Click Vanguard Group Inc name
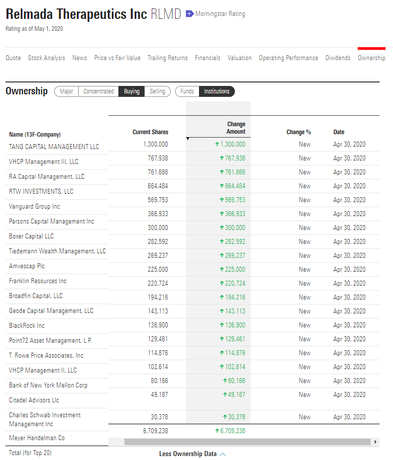393x460 pixels. (34, 207)
